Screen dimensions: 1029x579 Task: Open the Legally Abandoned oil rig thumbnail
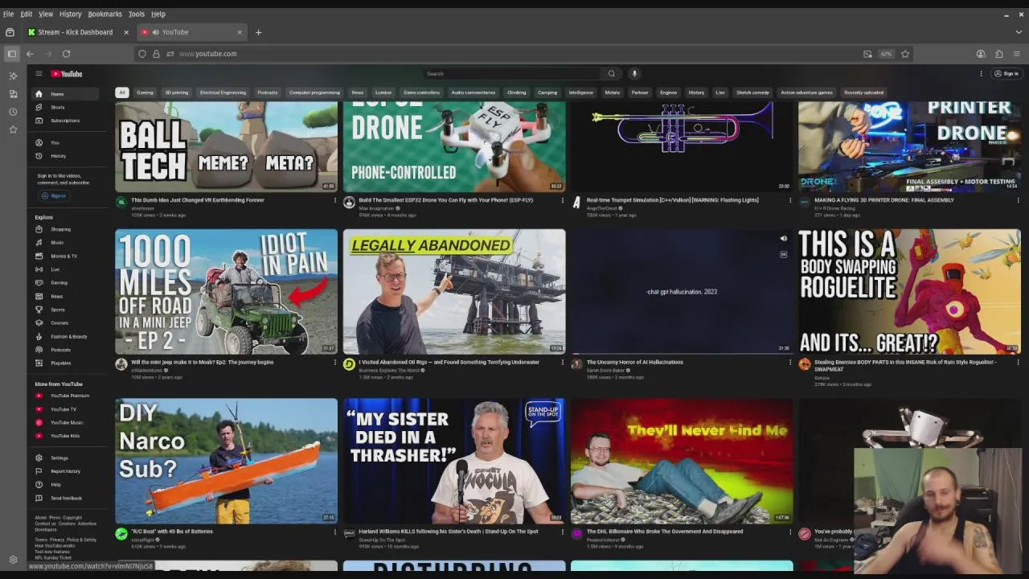[x=454, y=292]
